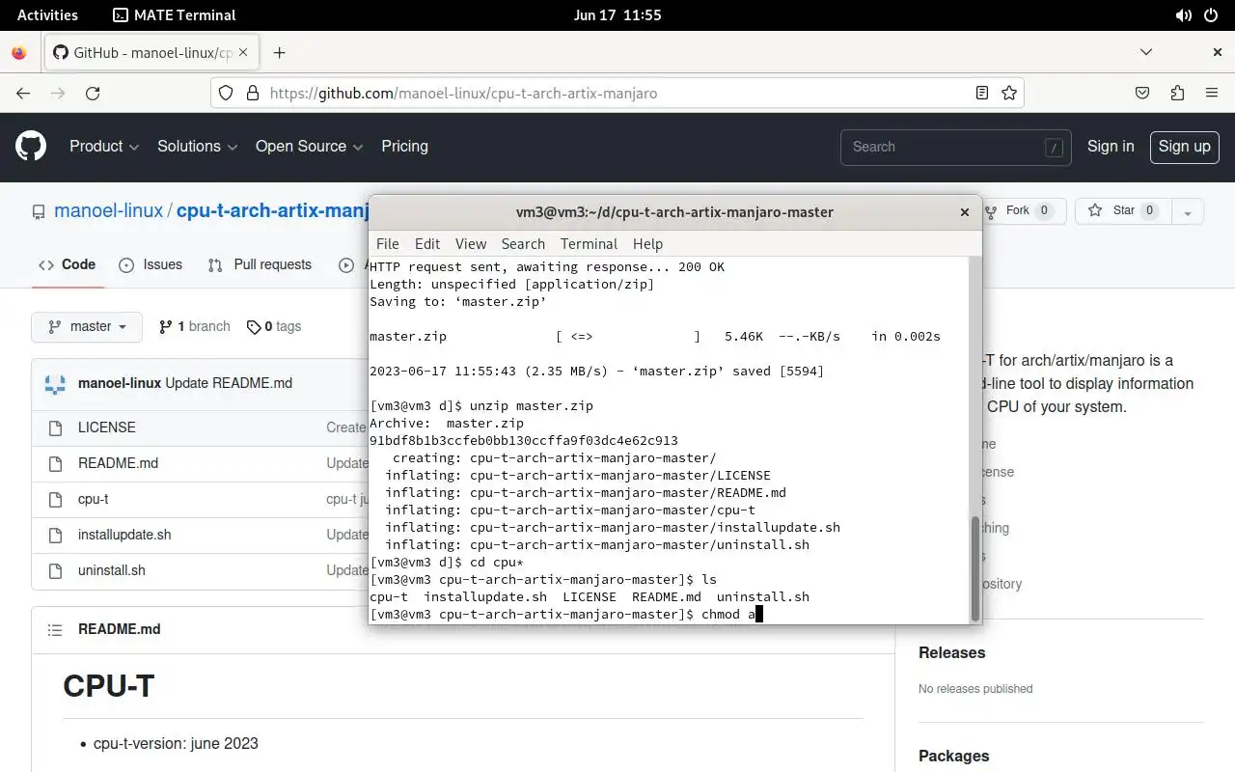Click the 0 tags link

(274, 327)
